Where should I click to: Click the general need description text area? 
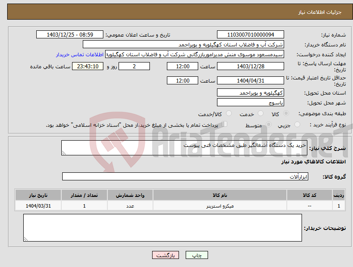click(184, 148)
